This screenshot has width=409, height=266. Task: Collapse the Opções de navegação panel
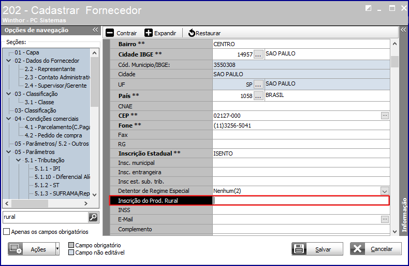pyautogui.click(x=95, y=30)
